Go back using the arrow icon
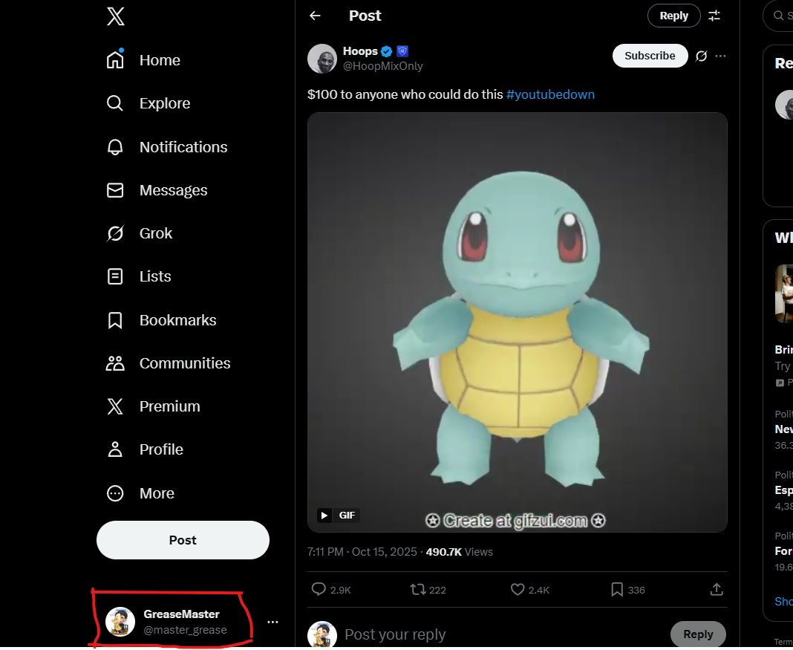This screenshot has width=793, height=650. tap(315, 16)
